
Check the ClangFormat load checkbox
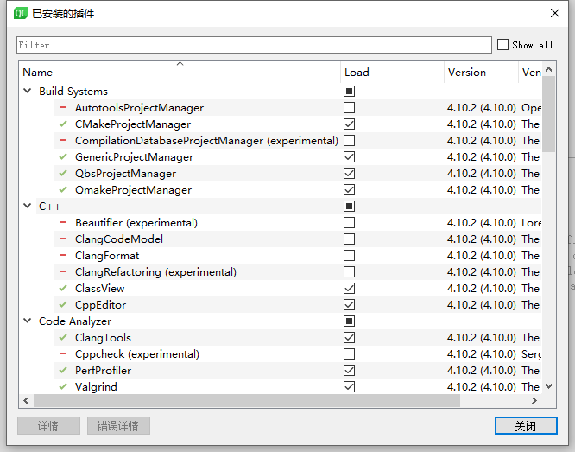tap(349, 255)
